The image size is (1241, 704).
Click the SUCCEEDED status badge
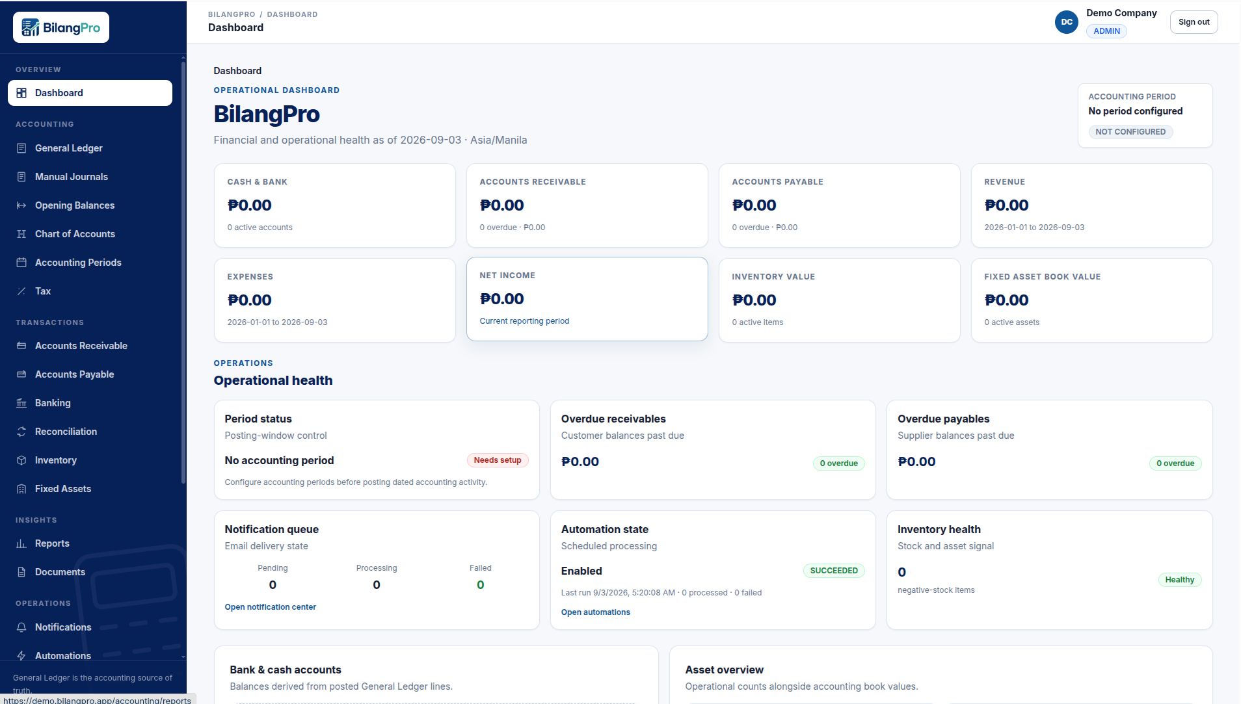(x=834, y=571)
